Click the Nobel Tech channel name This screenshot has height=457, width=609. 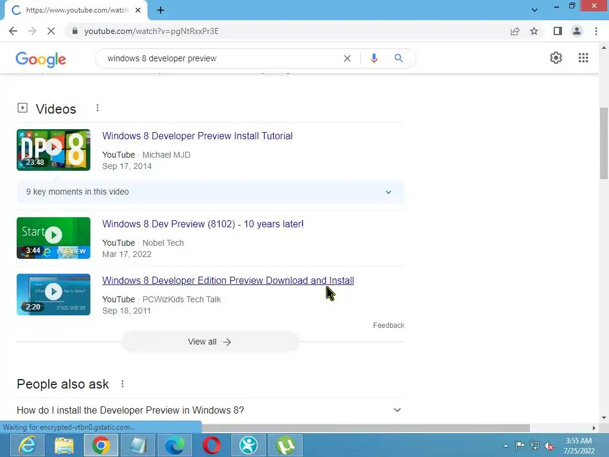pos(163,243)
